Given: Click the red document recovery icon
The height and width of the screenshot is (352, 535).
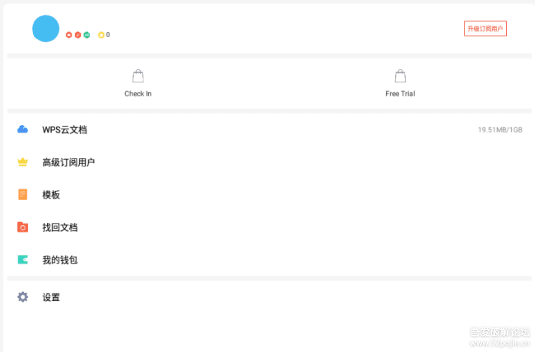Looking at the screenshot, I should tap(23, 227).
